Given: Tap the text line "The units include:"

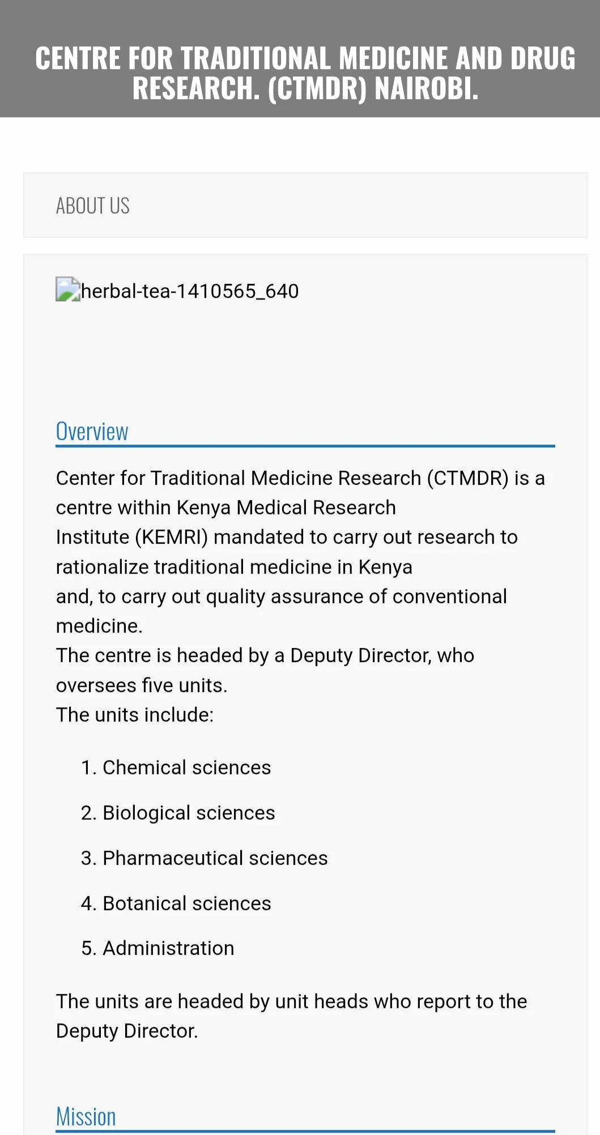Looking at the screenshot, I should point(135,715).
